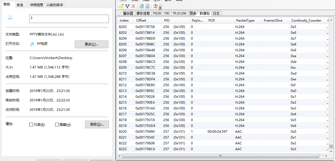Click the file type icon beside name field
335x161 pixels.
tap(10, 17)
